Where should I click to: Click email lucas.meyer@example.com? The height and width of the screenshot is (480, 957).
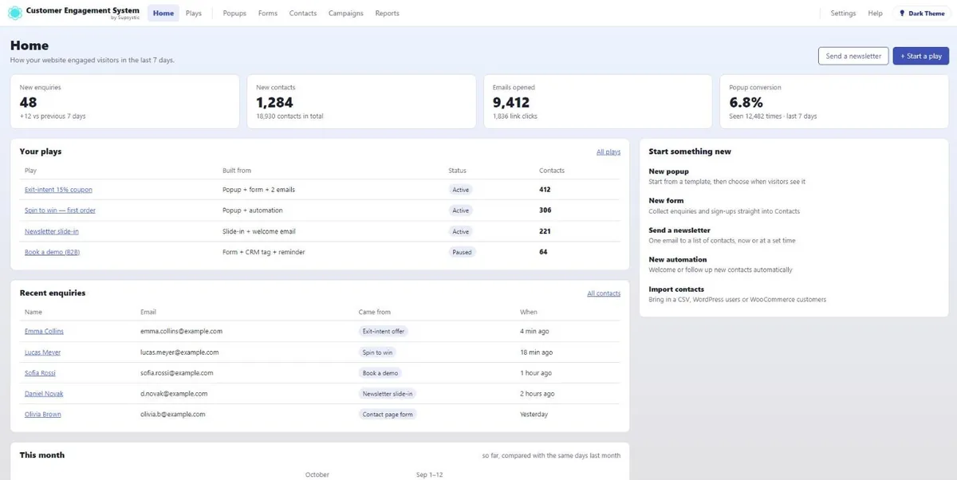click(179, 352)
